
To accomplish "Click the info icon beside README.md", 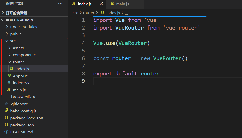I will tap(6, 132).
